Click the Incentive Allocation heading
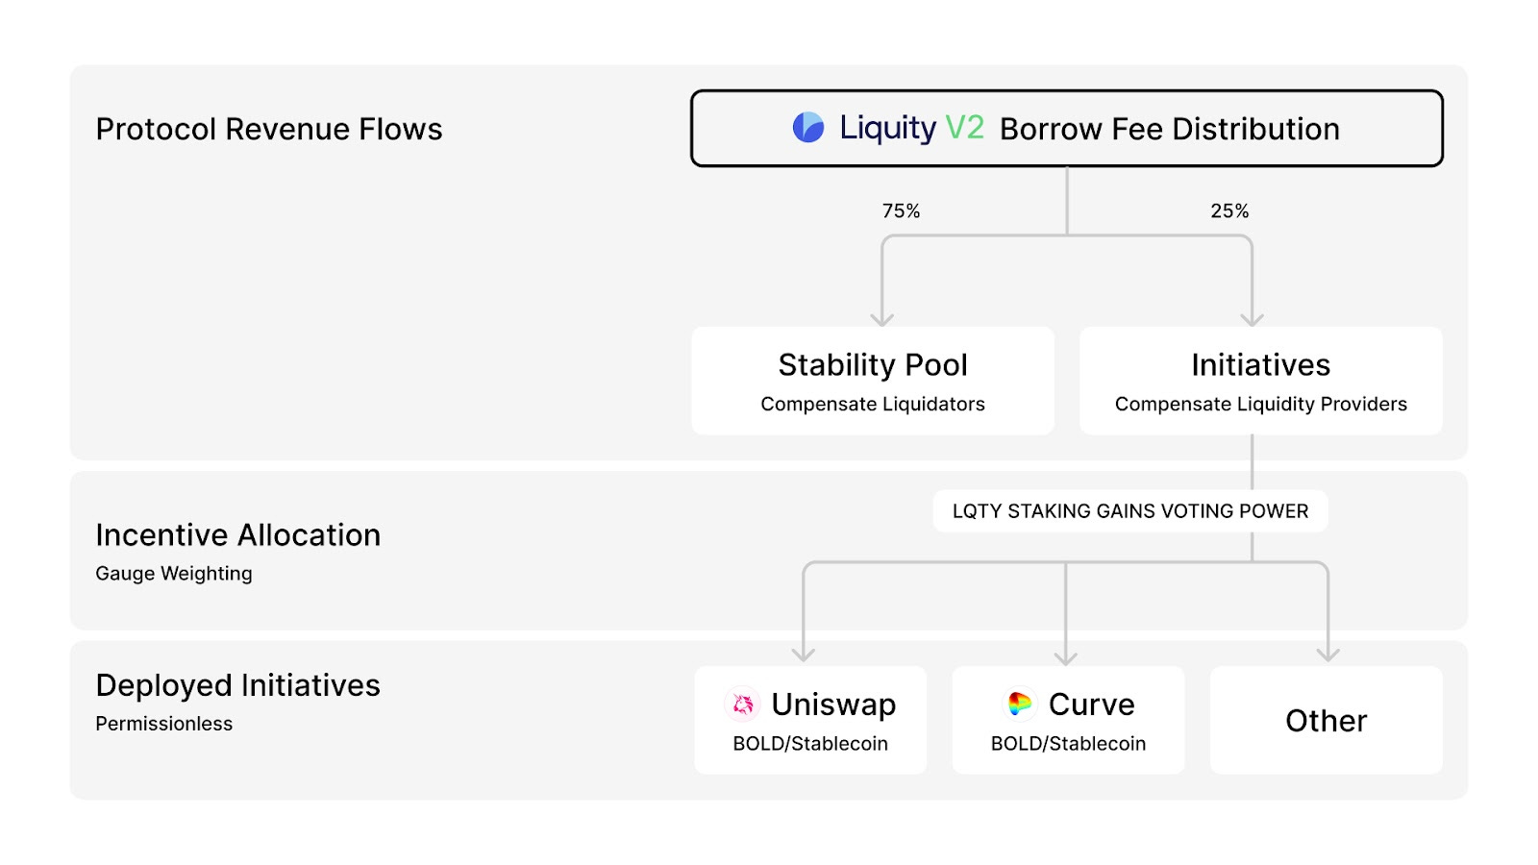 click(x=238, y=534)
